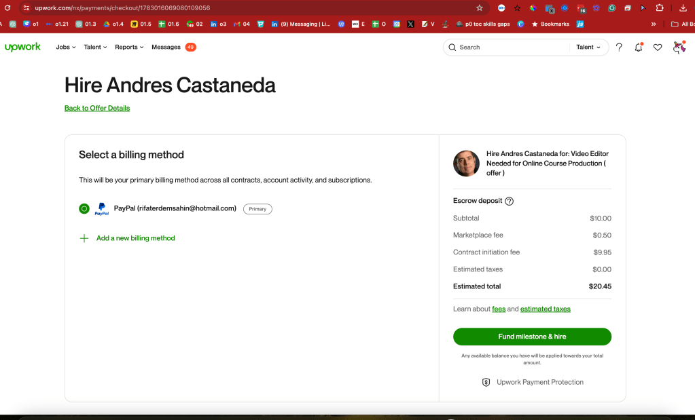695x420 pixels.
Task: Click the Primary badge on PayPal
Action: point(257,209)
